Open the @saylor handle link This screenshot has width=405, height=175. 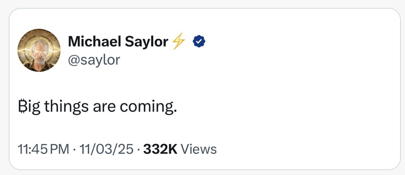[93, 59]
